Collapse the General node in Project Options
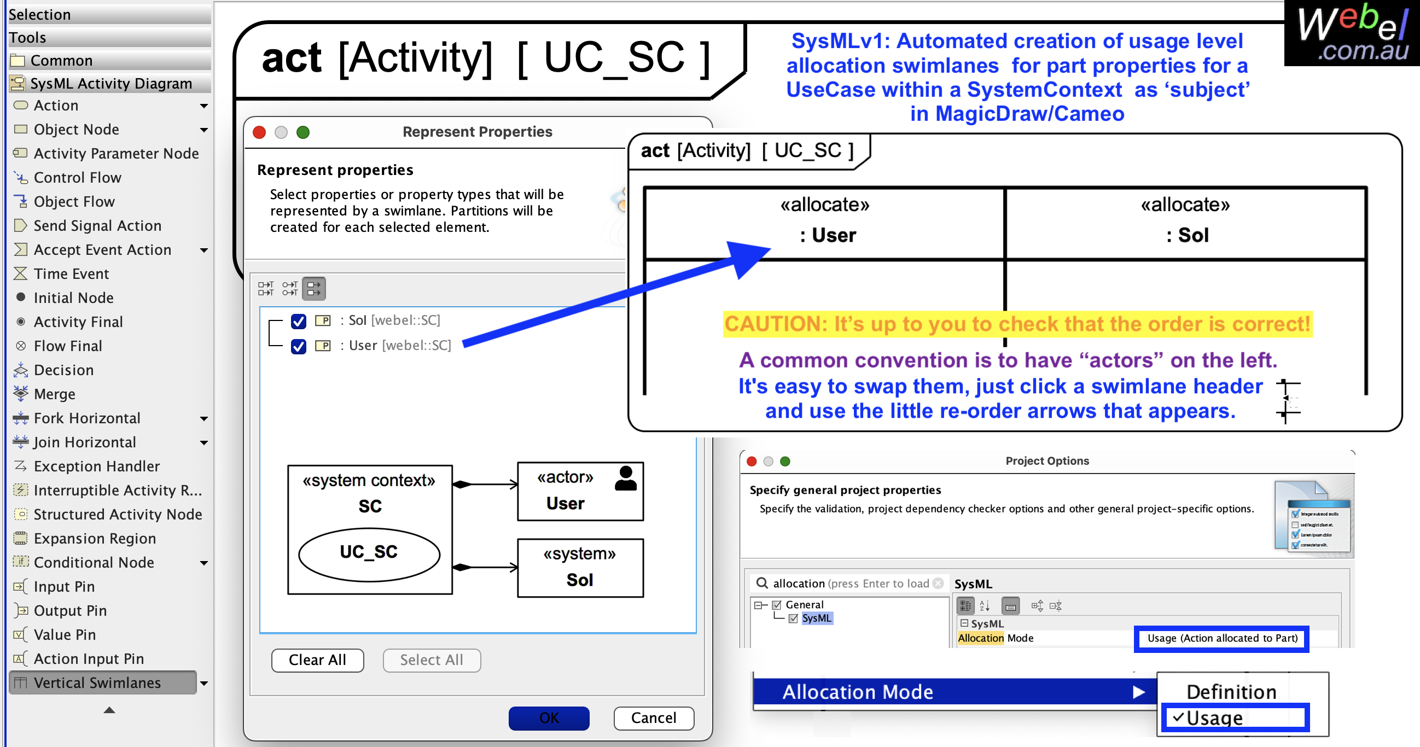Viewport: 1420px width, 747px height. click(x=759, y=604)
